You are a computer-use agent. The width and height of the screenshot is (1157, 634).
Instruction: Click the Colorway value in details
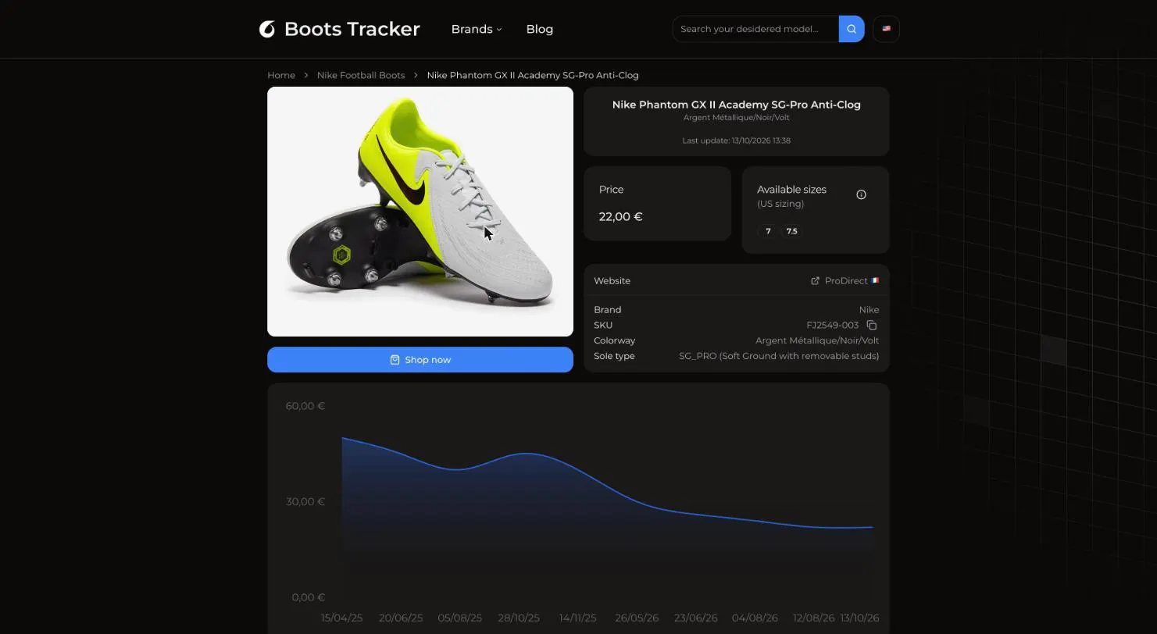[817, 340]
